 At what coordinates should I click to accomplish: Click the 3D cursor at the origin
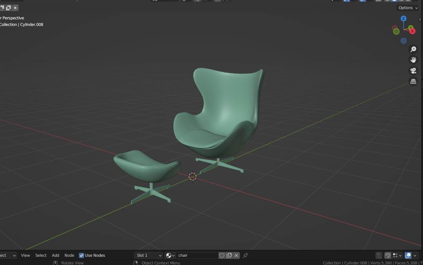point(192,177)
